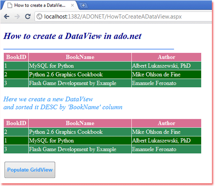Image resolution: width=215 pixels, height=186 pixels.
Task: Click 'Flash Game Development by Example' in first table
Action: [73, 83]
